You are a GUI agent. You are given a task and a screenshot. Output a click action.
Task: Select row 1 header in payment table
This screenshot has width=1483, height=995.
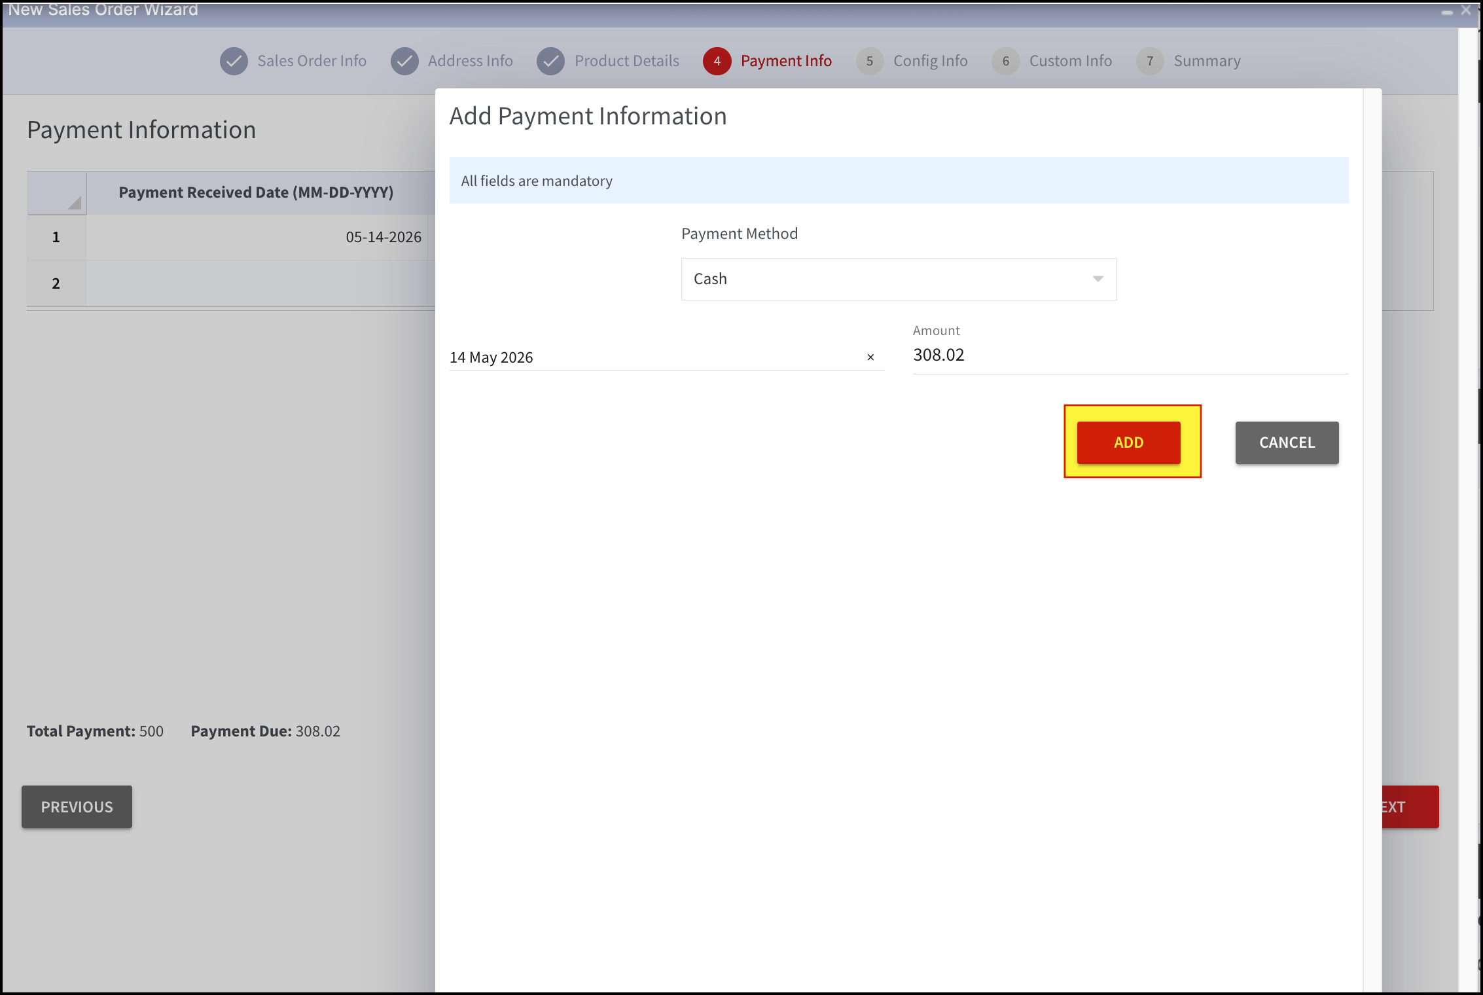tap(56, 237)
